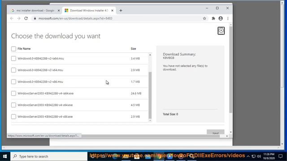Click the file name Windows6.0-KB942288-v2-ia64.msu
The height and width of the screenshot is (161, 287).
pyautogui.click(x=41, y=59)
